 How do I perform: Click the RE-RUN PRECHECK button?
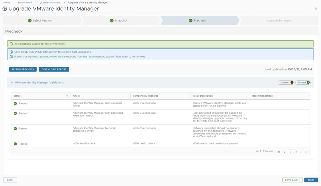click(23, 69)
